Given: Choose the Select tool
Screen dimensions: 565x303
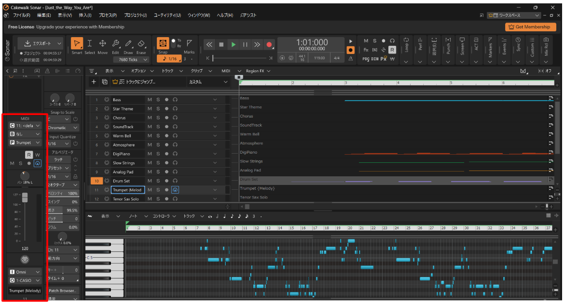Looking at the screenshot, I should tap(90, 43).
